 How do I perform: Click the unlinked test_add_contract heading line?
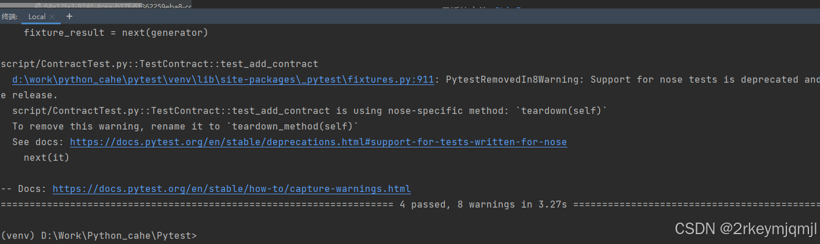[160, 64]
